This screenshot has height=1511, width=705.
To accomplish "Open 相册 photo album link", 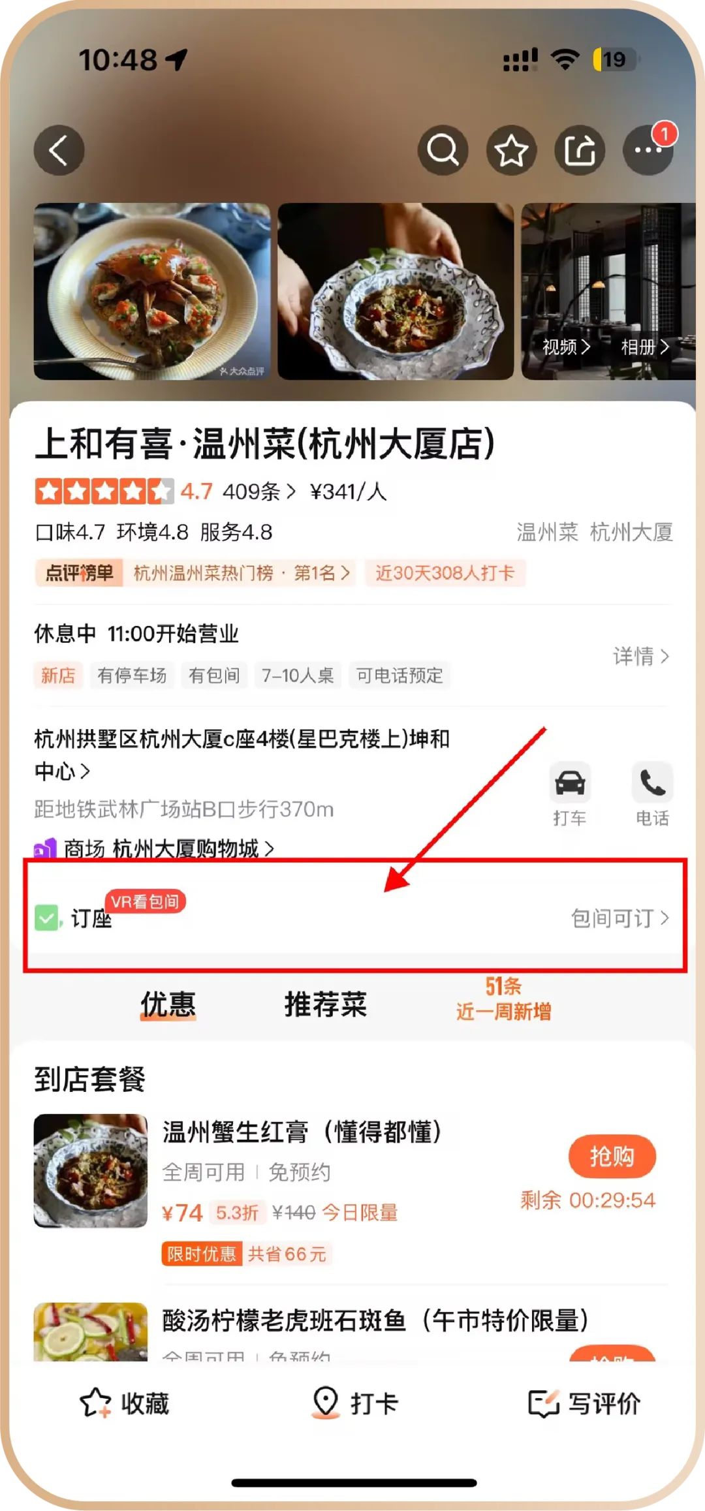I will (645, 347).
